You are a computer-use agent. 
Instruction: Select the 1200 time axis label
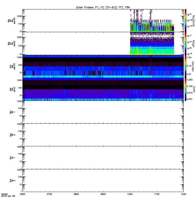[x=184, y=194]
